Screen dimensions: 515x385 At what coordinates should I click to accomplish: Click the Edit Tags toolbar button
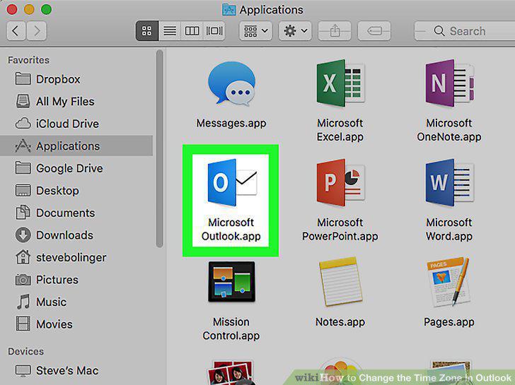click(x=374, y=31)
